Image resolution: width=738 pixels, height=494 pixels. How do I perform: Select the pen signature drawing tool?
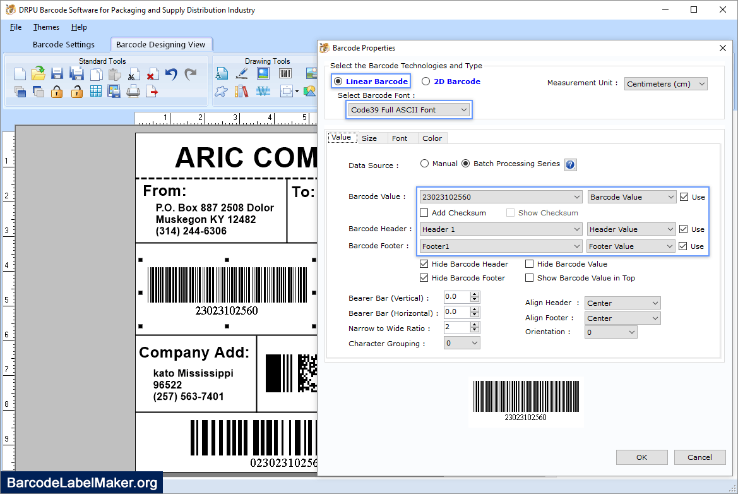[x=242, y=73]
